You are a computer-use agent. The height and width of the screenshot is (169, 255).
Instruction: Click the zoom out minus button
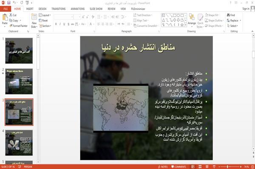click(219, 167)
